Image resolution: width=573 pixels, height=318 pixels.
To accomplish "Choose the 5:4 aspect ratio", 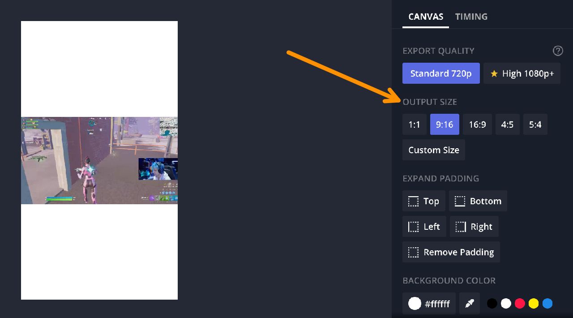I will pyautogui.click(x=535, y=125).
